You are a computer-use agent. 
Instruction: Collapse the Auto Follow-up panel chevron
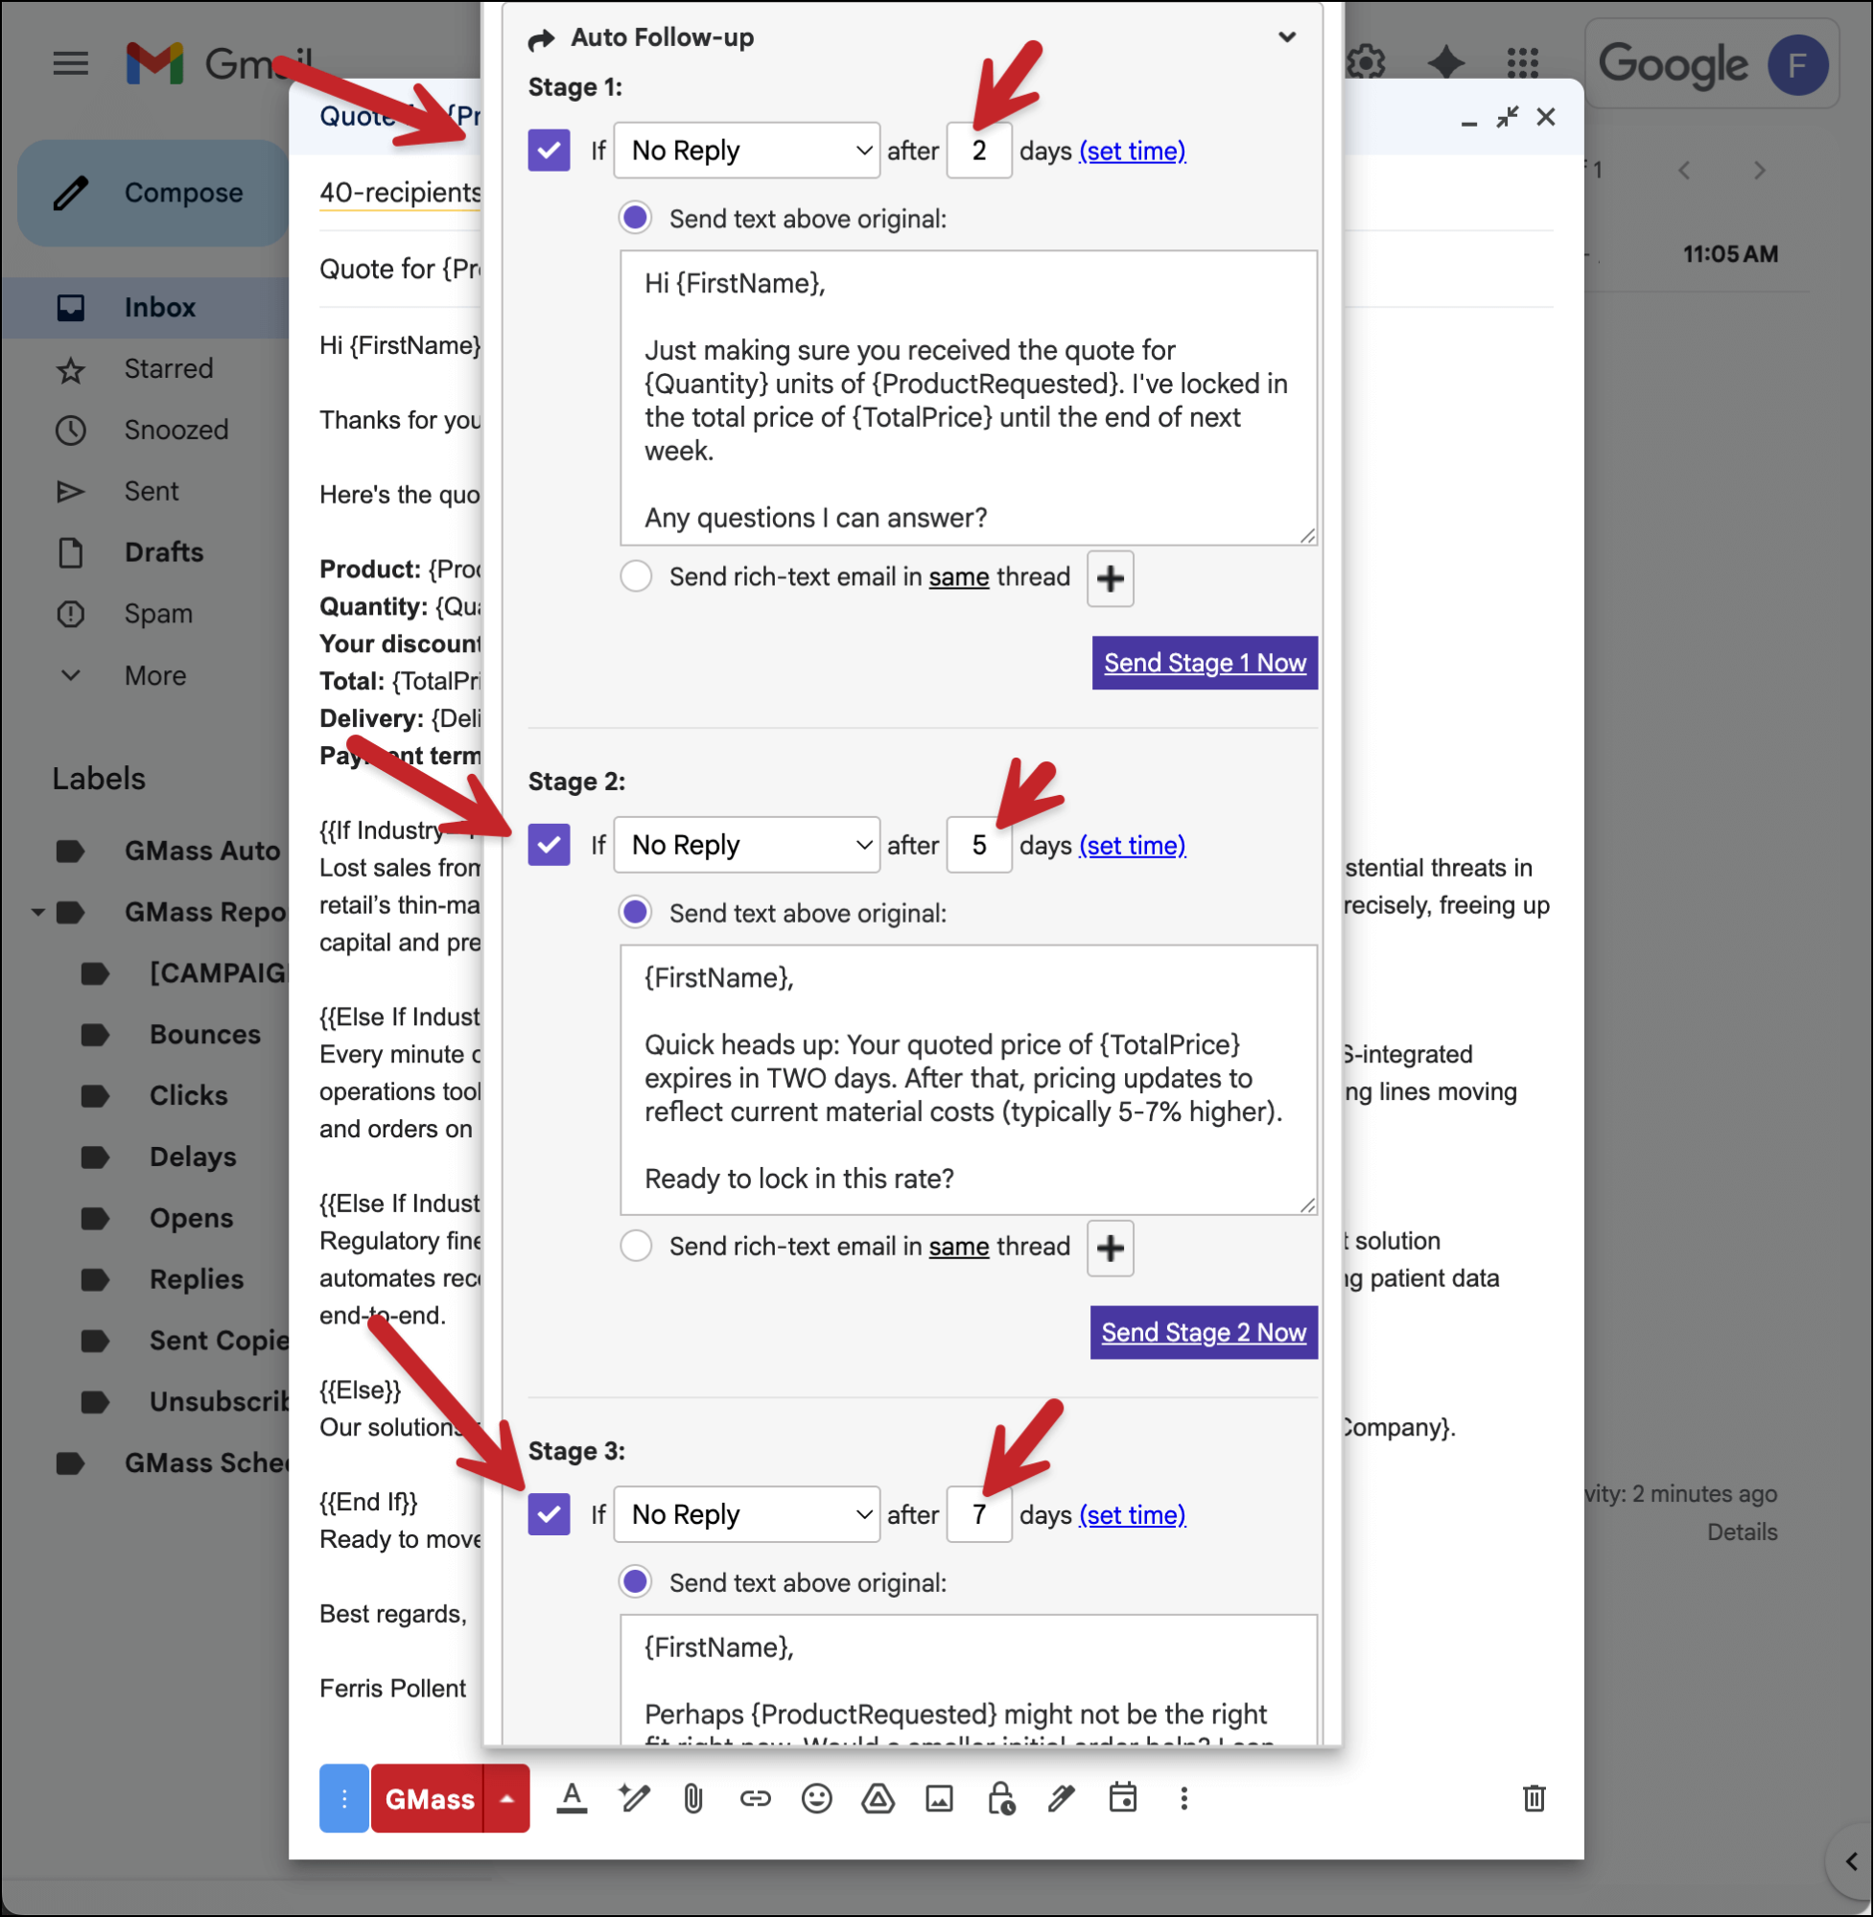1286,36
